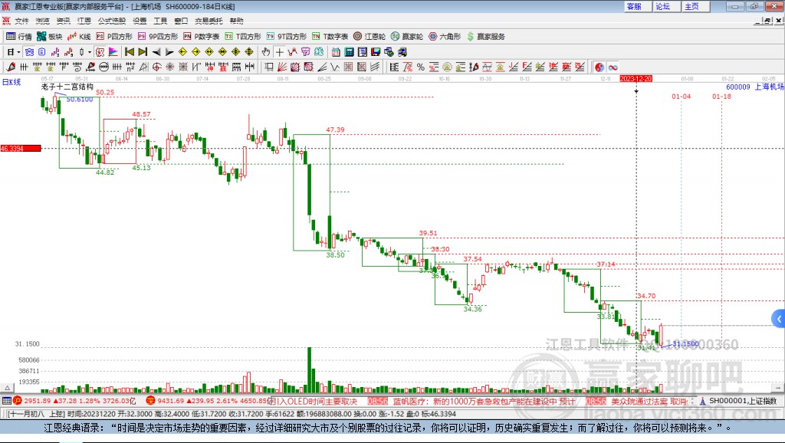The image size is (785, 443).
Task: Open the 江恩轮 Gann wheel
Action: click(x=370, y=37)
